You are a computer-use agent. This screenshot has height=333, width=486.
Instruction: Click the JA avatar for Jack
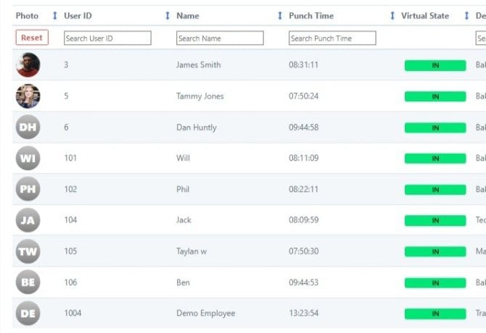click(x=28, y=220)
